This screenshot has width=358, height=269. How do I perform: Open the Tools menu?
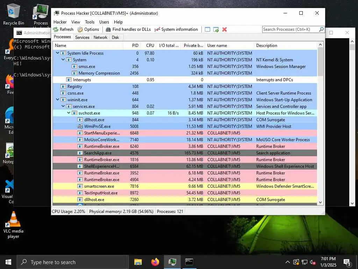(89, 22)
